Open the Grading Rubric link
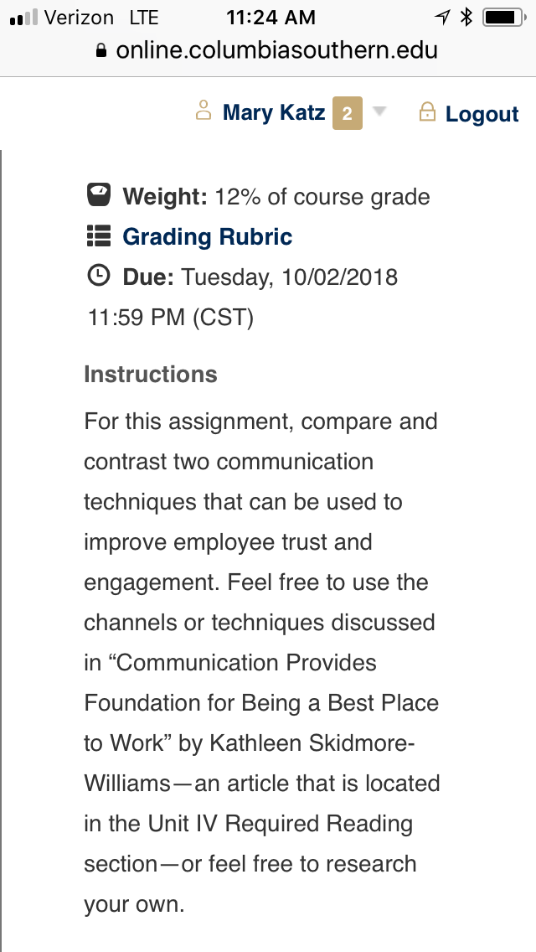This screenshot has height=952, width=536. pyautogui.click(x=207, y=237)
